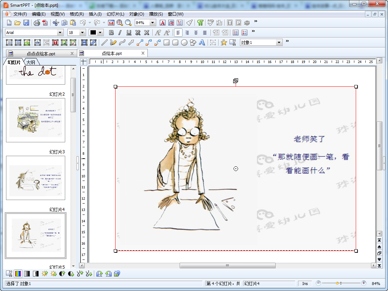The image size is (388, 291).
Task: Select the 幻灯片3 slide thumbnail
Action: [x=36, y=178]
